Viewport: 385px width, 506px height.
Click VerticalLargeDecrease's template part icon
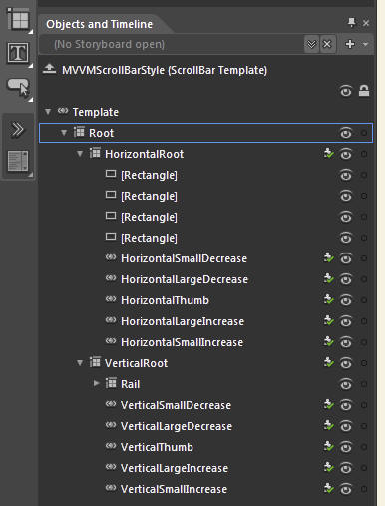(328, 425)
